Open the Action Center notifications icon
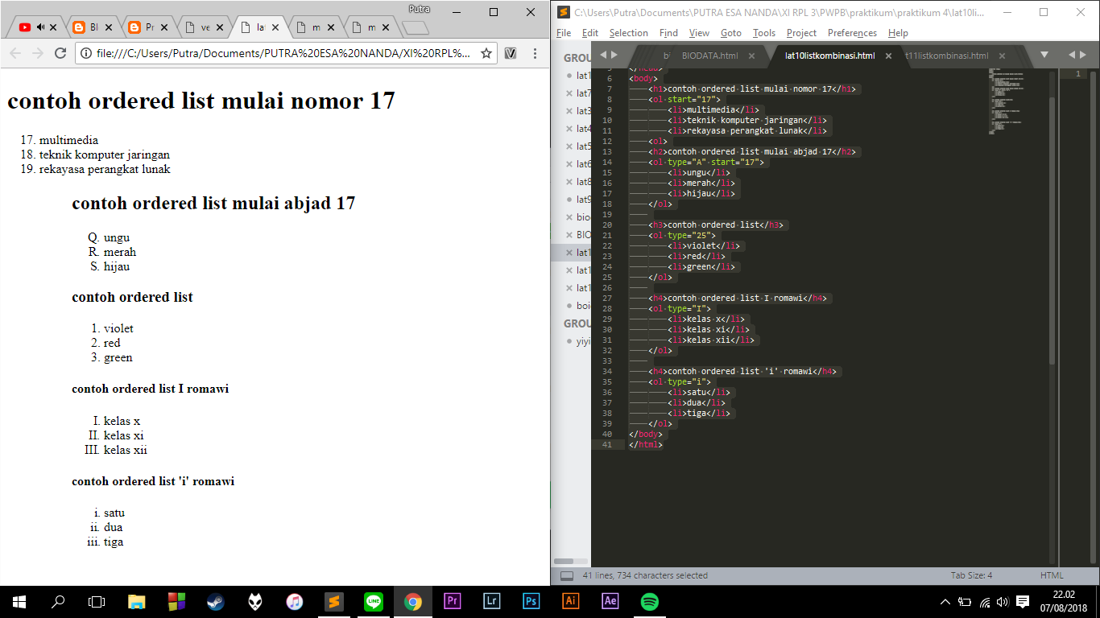1100x618 pixels. 1023,601
